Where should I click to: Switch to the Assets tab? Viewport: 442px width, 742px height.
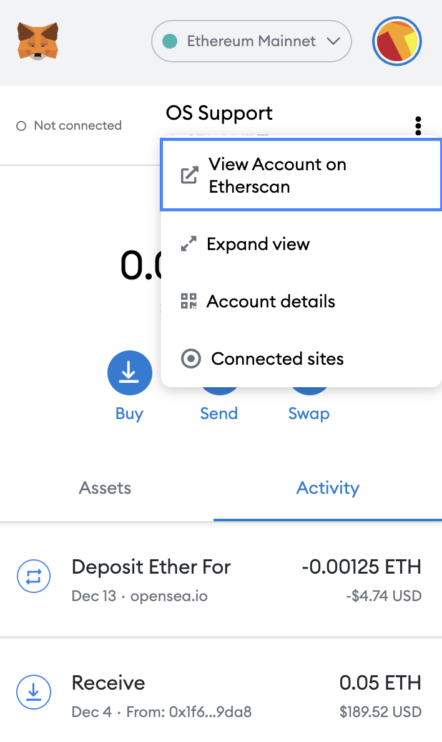[105, 488]
